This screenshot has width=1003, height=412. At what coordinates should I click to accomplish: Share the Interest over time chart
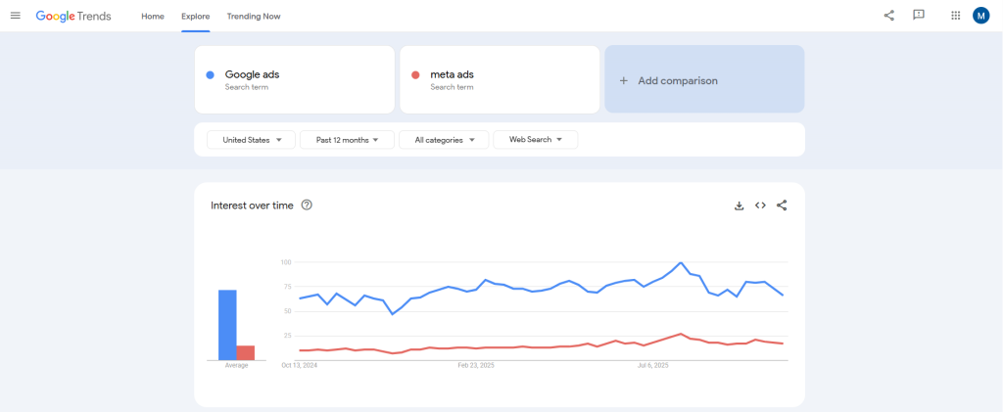(x=782, y=206)
